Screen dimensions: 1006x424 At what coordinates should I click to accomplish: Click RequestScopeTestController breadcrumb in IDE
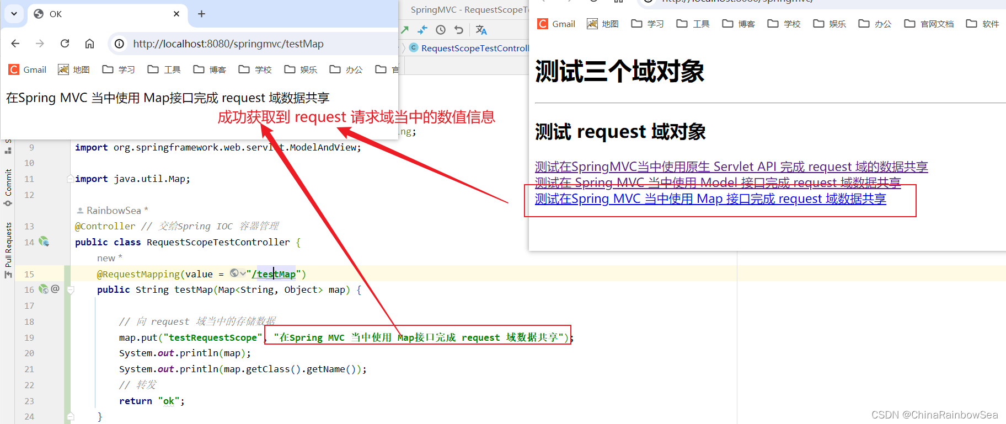475,48
